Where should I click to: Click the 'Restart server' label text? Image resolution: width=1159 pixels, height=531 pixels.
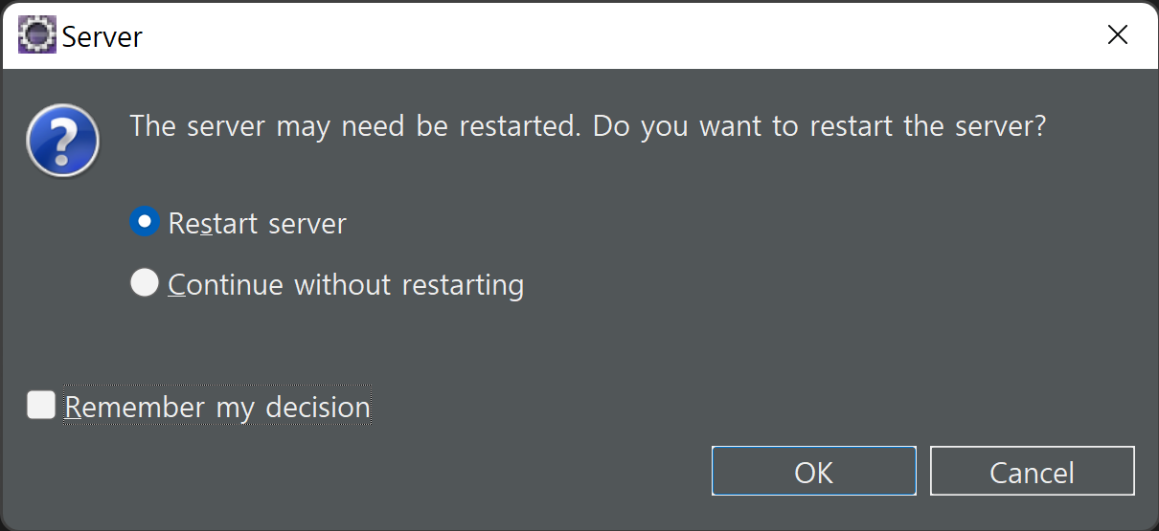click(x=257, y=223)
